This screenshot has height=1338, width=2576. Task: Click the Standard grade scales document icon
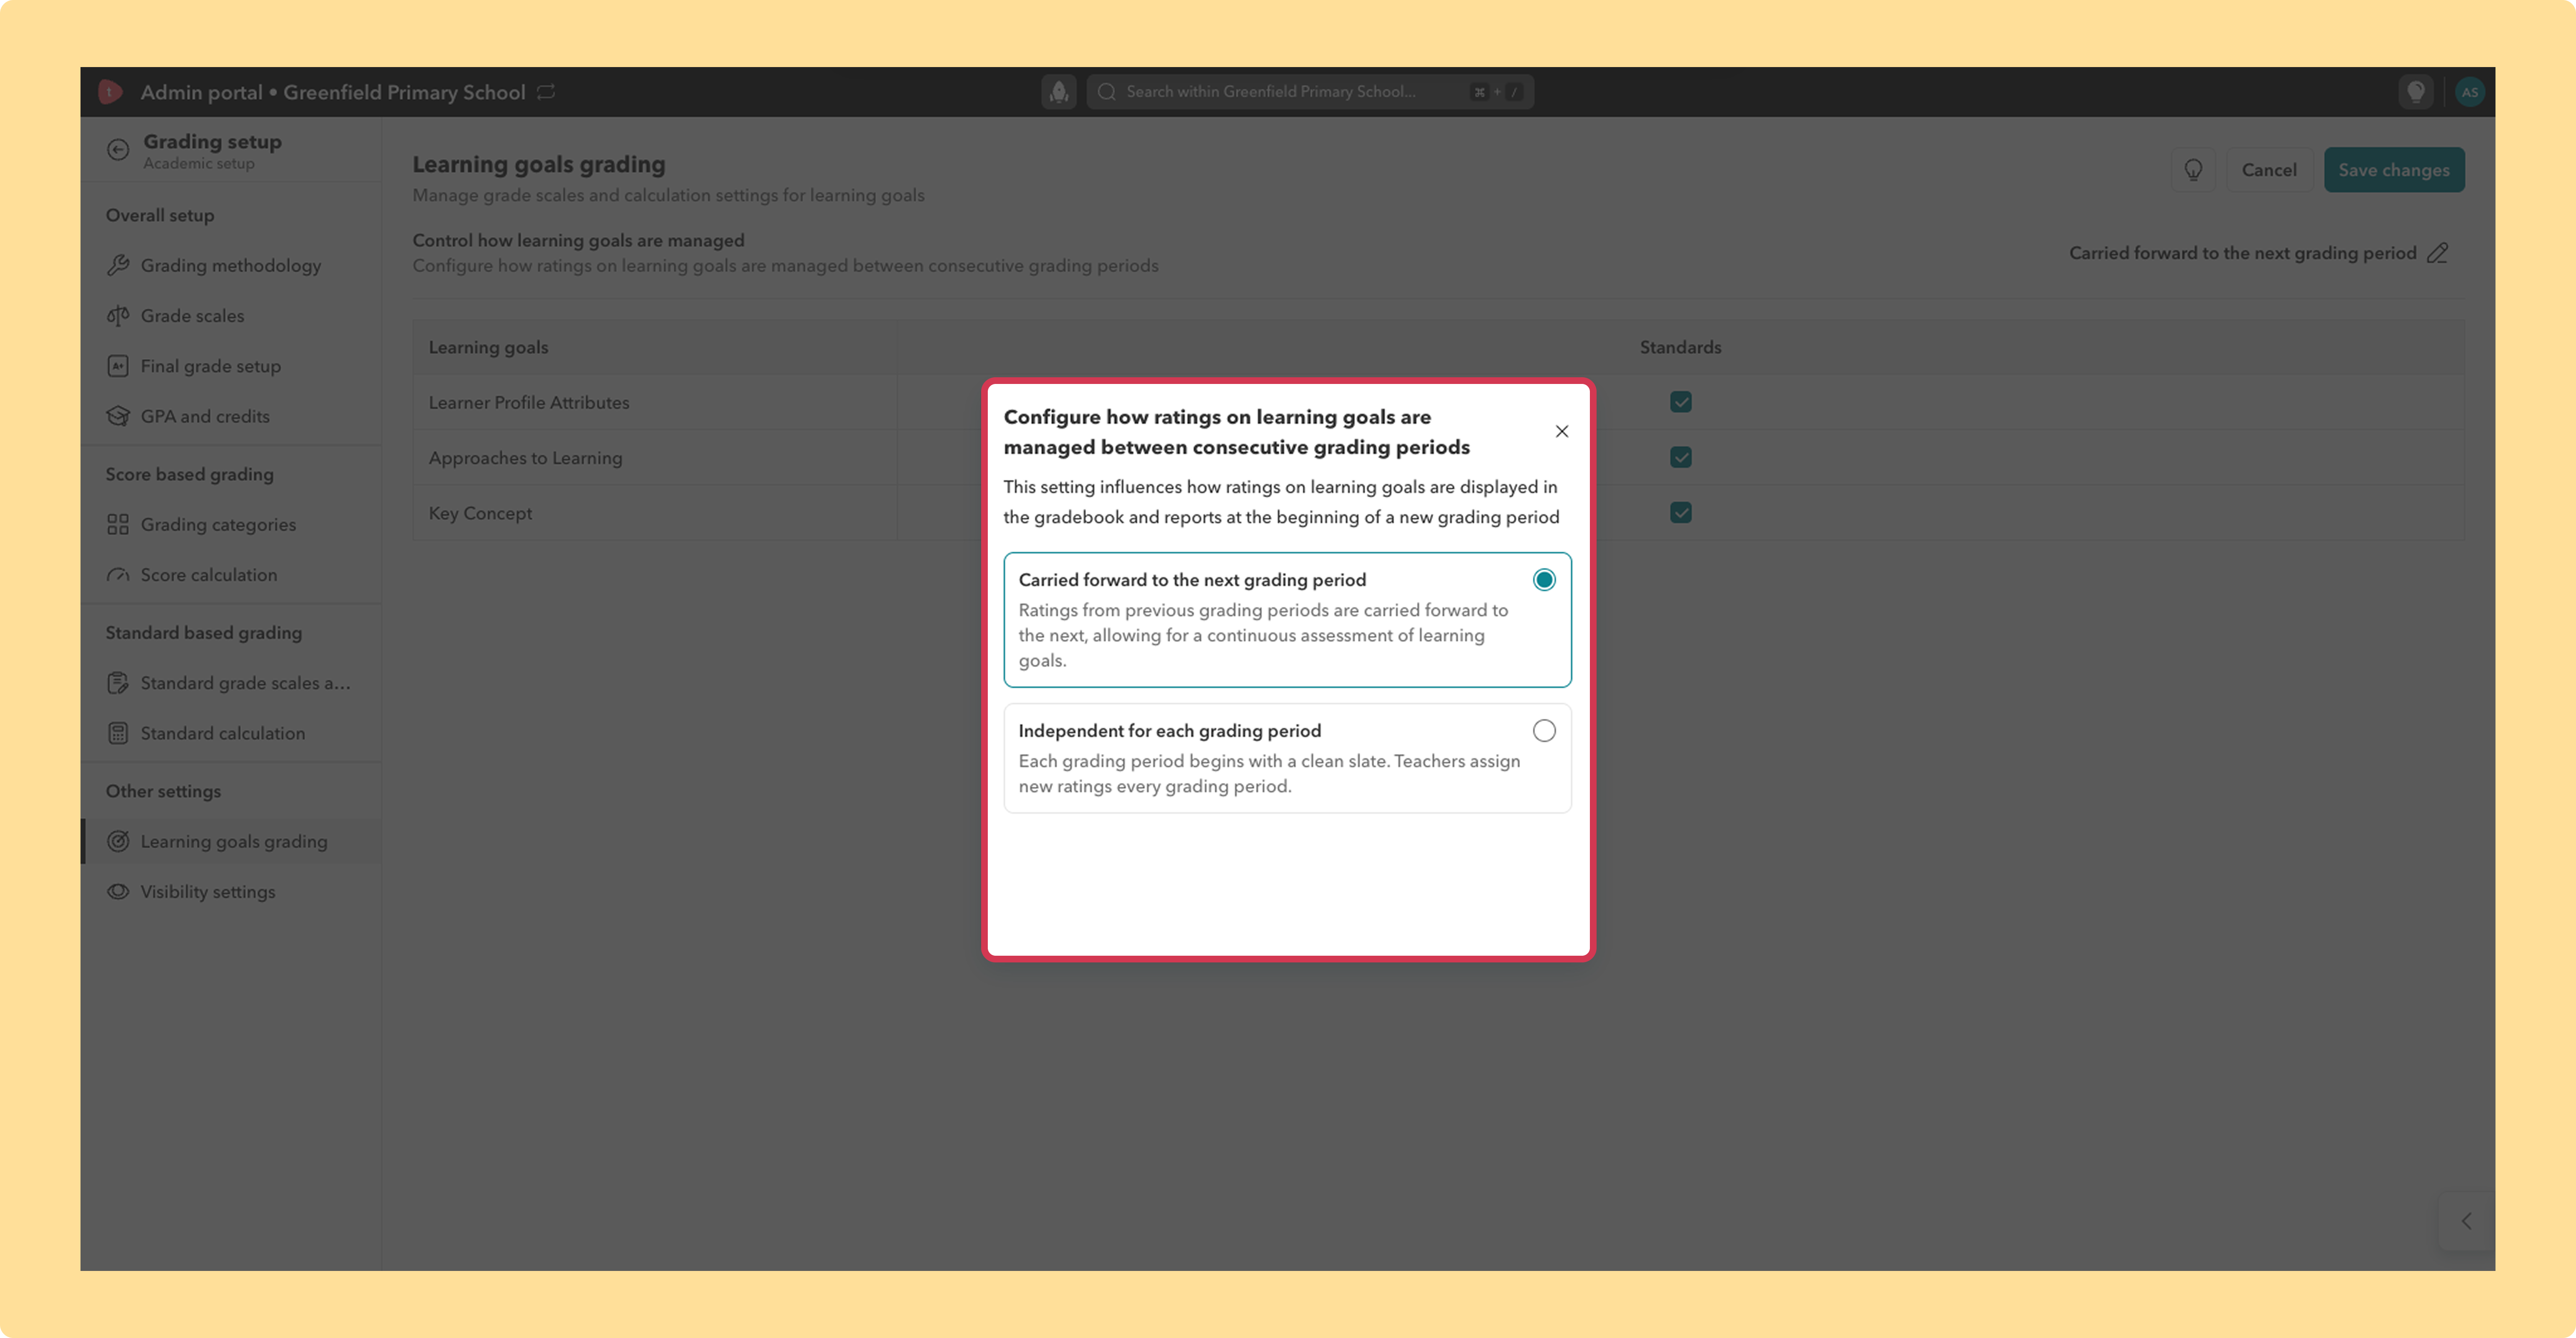pyautogui.click(x=118, y=683)
